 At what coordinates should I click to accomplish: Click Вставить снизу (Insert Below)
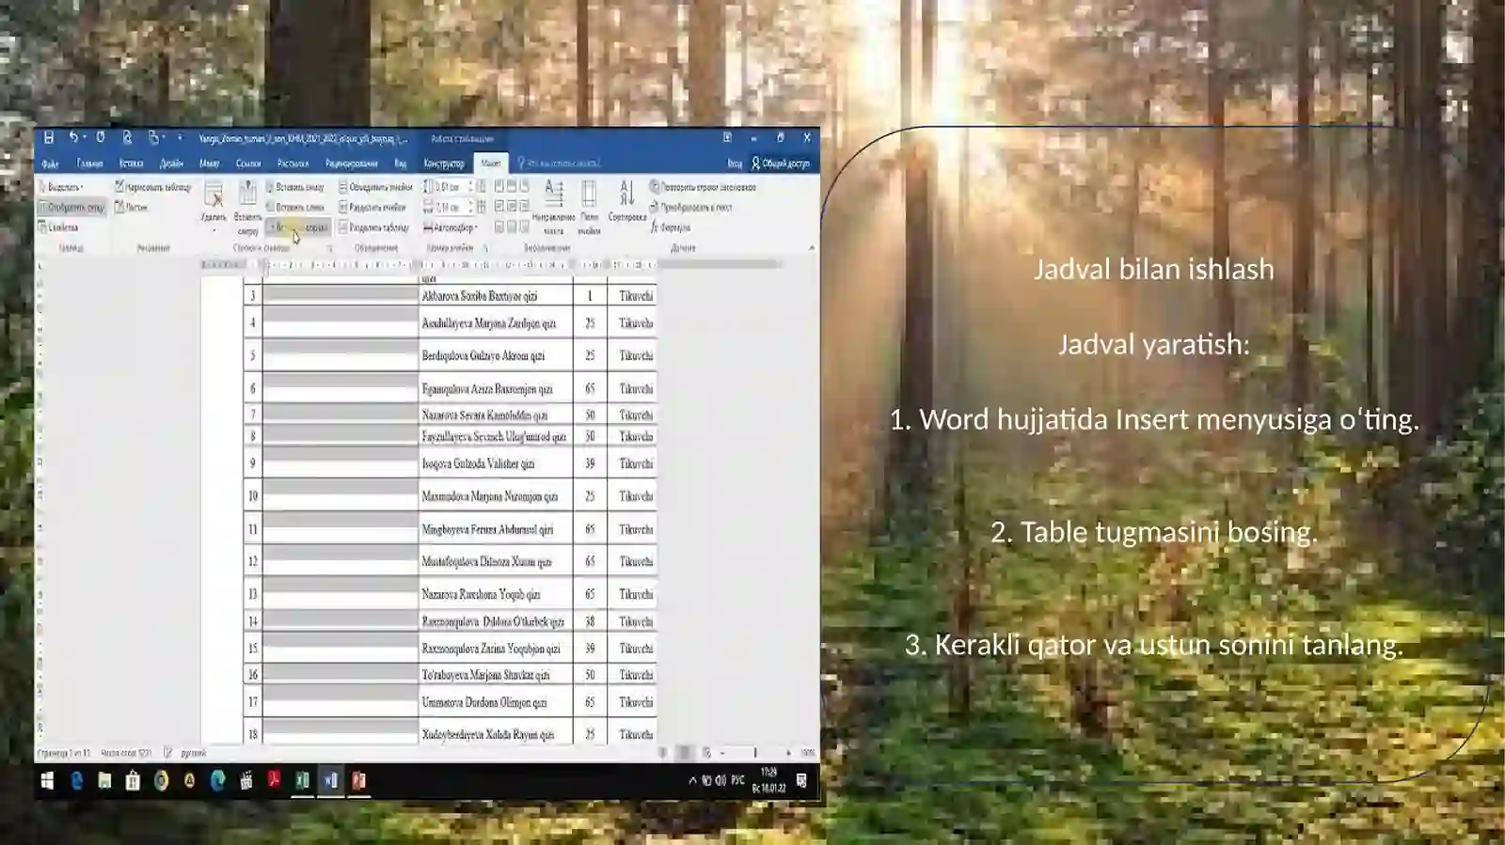294,187
